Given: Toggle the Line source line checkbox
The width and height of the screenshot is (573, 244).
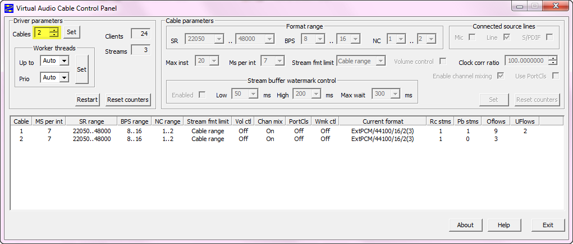Looking at the screenshot, I should pyautogui.click(x=506, y=37).
